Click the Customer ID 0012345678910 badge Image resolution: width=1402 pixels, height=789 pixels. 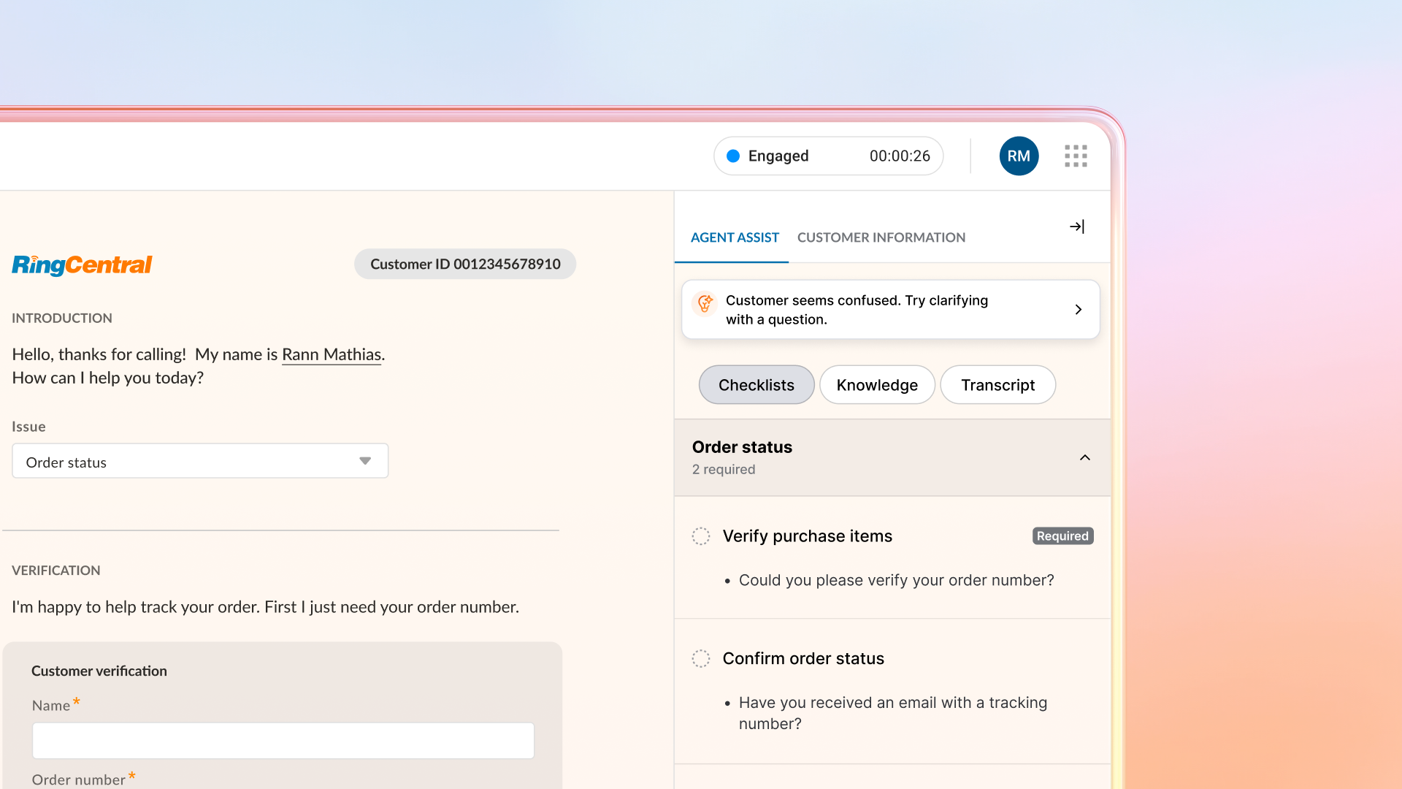coord(465,264)
